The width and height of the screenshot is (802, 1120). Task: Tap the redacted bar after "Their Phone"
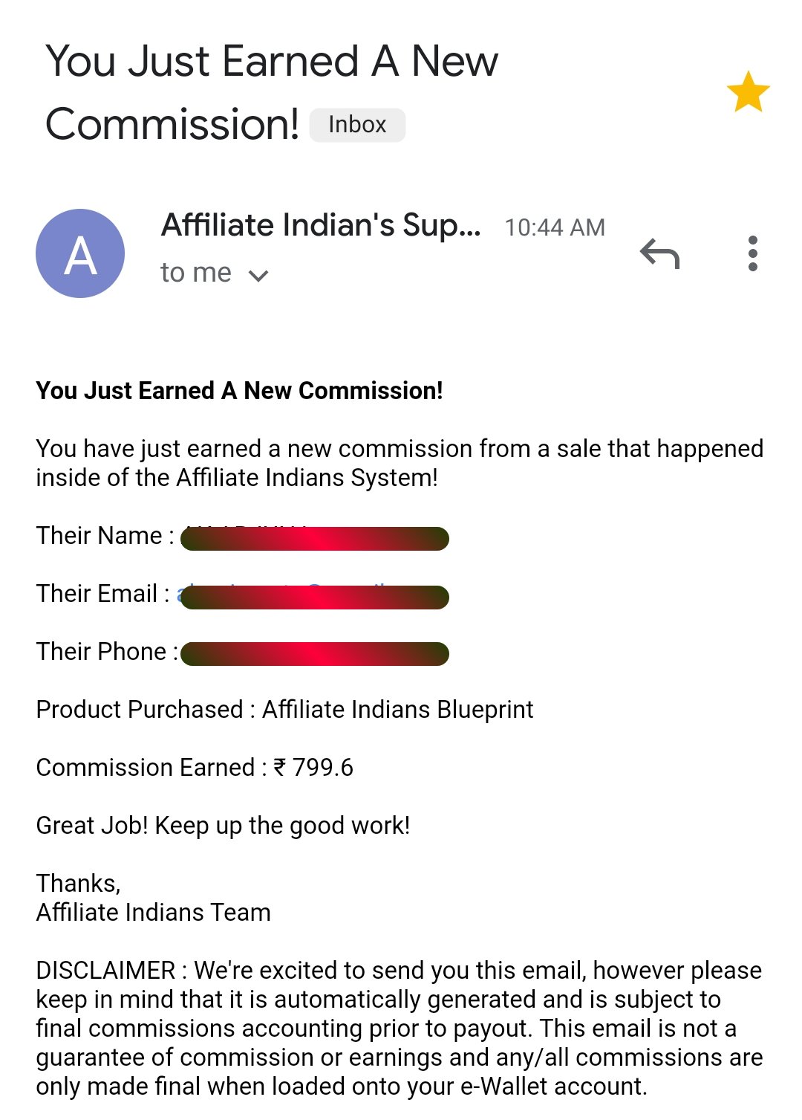pyautogui.click(x=314, y=654)
